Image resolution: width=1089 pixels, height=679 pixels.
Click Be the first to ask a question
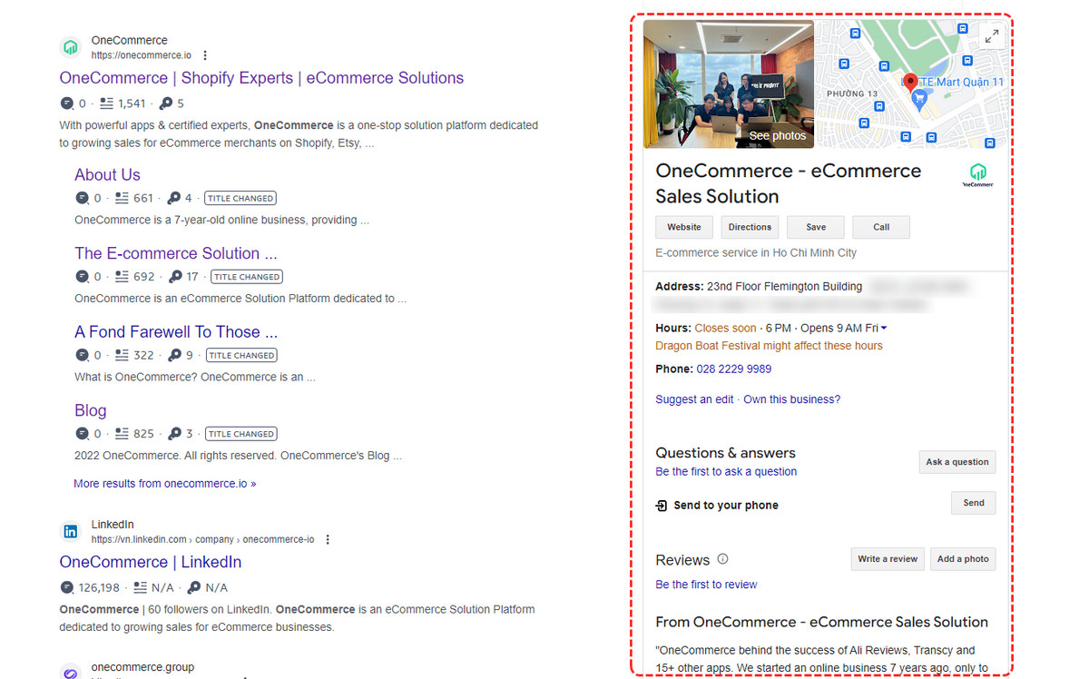point(726,472)
